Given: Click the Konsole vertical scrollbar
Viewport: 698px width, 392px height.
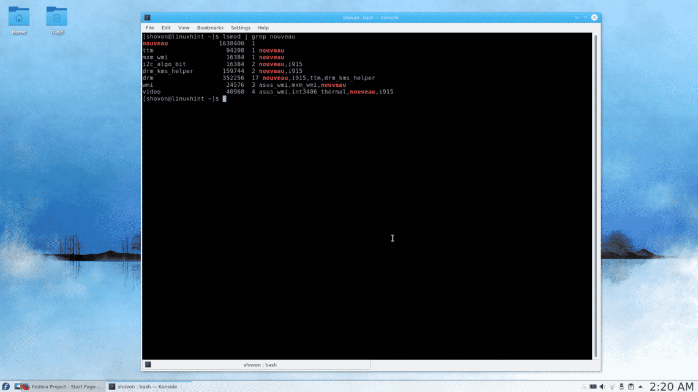Looking at the screenshot, I should (595, 196).
